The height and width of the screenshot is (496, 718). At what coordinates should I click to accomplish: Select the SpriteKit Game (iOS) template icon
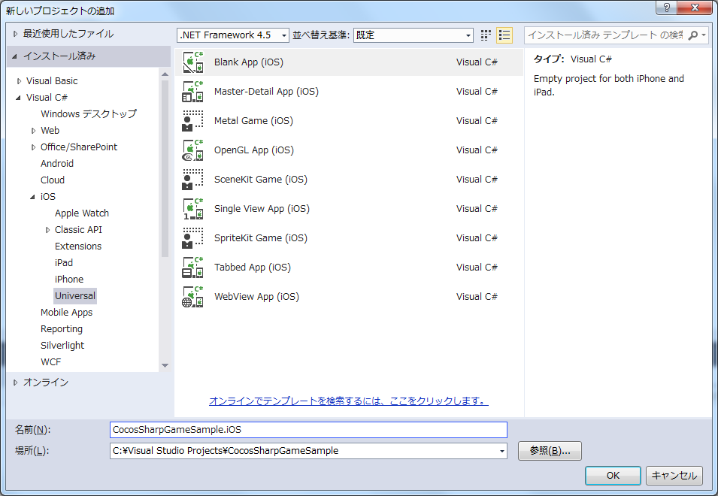click(x=192, y=238)
